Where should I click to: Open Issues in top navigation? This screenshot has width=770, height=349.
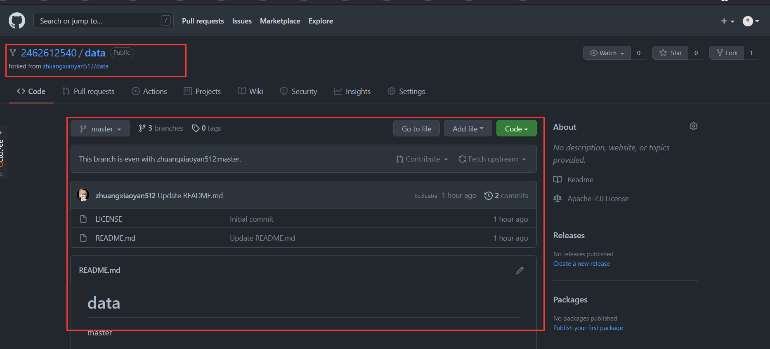(242, 21)
